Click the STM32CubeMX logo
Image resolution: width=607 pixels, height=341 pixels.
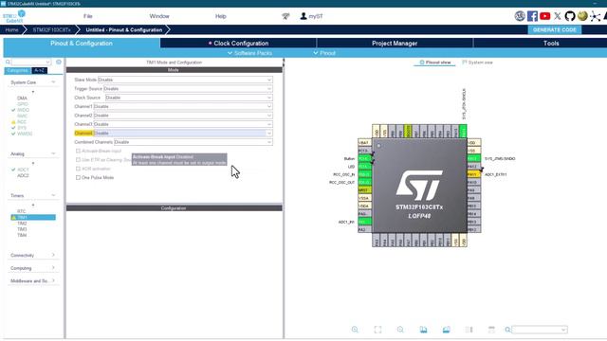coord(14,16)
